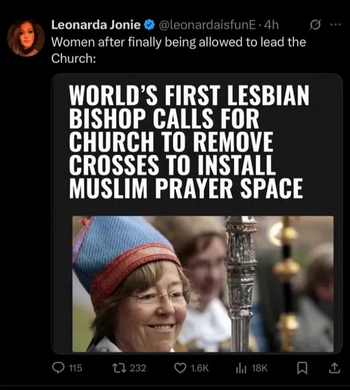Click the repost arrows icon
Image resolution: width=350 pixels, height=390 pixels.
[x=119, y=368]
